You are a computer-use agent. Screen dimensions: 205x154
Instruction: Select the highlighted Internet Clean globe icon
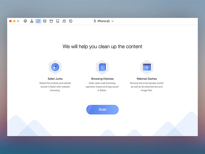38,21
